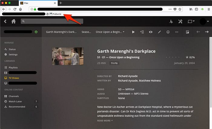Open the Firefox hamburger menu

coord(209,9)
